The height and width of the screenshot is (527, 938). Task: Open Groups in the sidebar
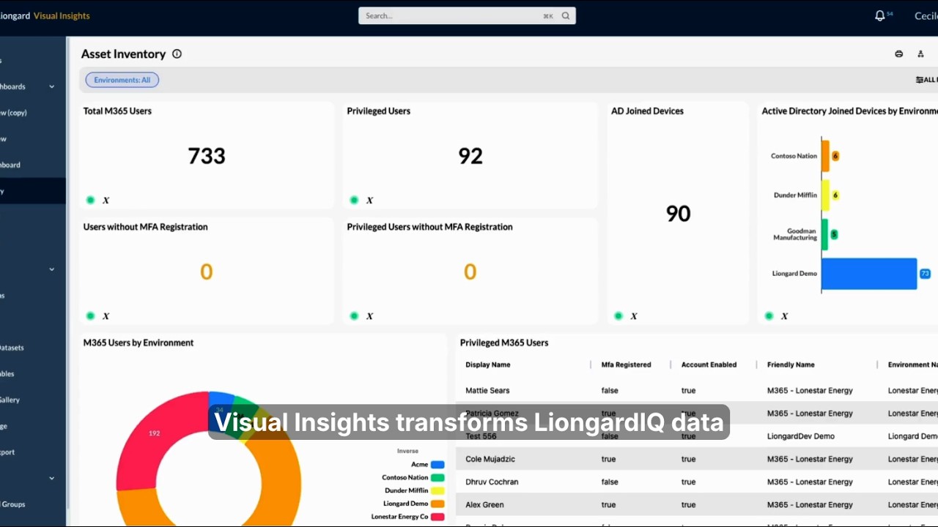(12, 504)
